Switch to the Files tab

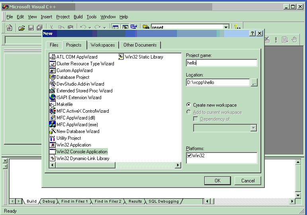(x=54, y=45)
